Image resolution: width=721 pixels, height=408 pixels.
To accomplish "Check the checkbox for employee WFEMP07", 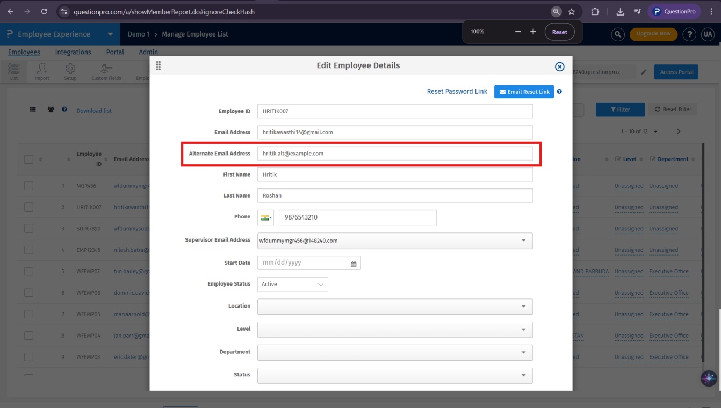I will pos(28,271).
